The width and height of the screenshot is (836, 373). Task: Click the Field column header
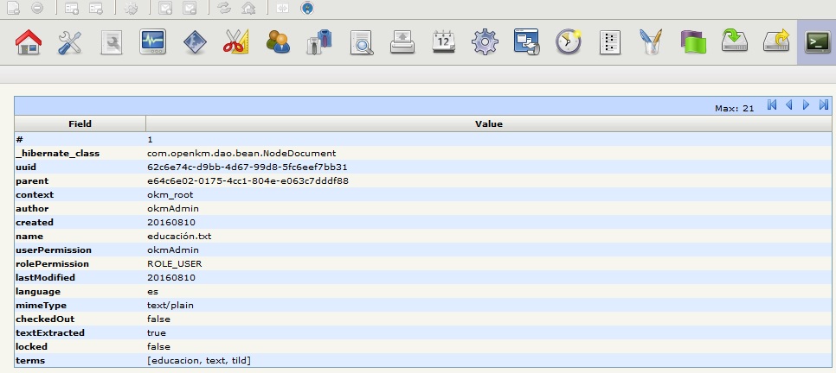pyautogui.click(x=80, y=123)
